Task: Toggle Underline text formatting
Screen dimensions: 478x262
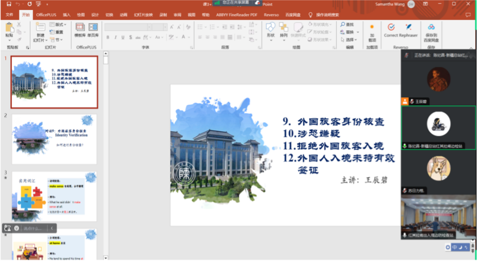Action: tap(122, 37)
